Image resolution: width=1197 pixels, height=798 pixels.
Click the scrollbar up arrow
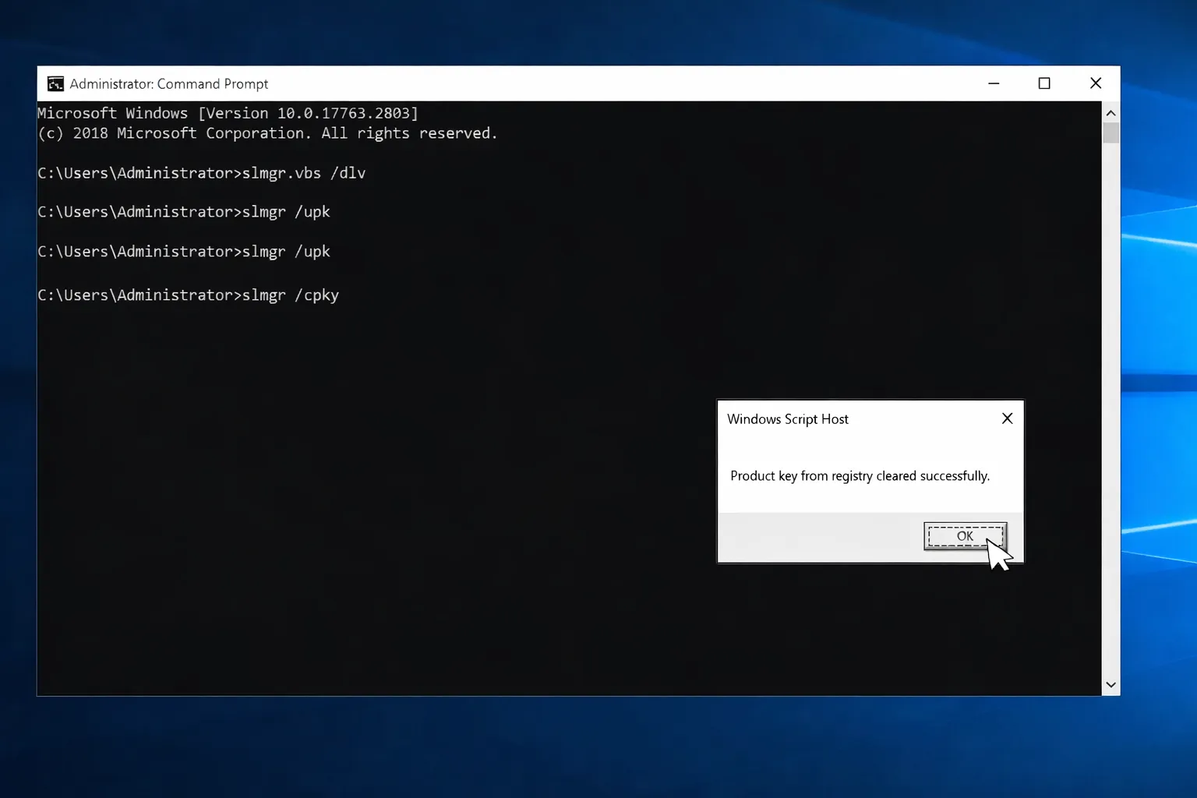point(1110,112)
